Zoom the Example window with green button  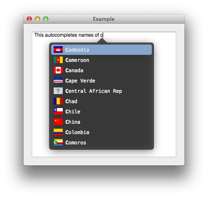(46, 19)
